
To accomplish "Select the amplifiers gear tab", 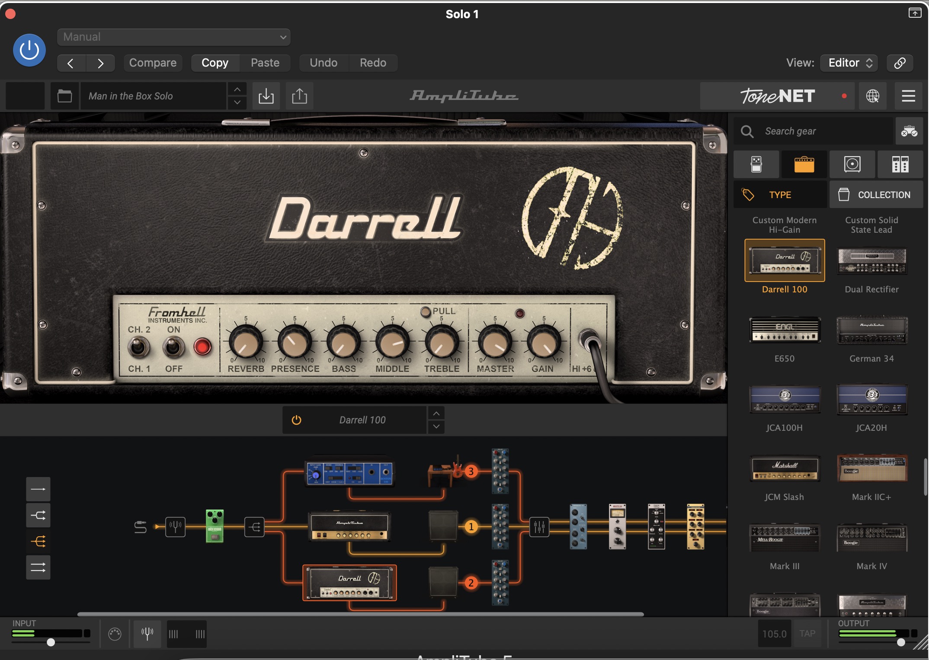I will (804, 164).
